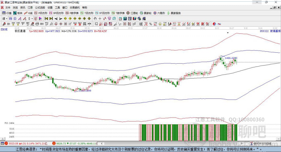This screenshot has height=152, width=281.
Task: Click the percent (%) drawing tool
Action: pos(151,24)
